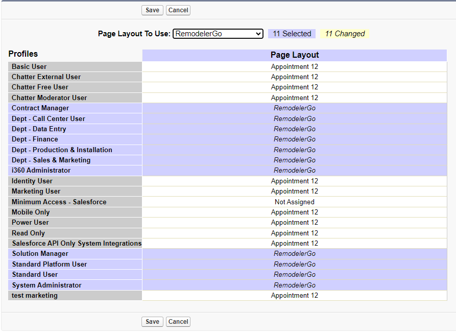This screenshot has width=456, height=335.
Task: Click the top Cancel button
Action: (178, 10)
